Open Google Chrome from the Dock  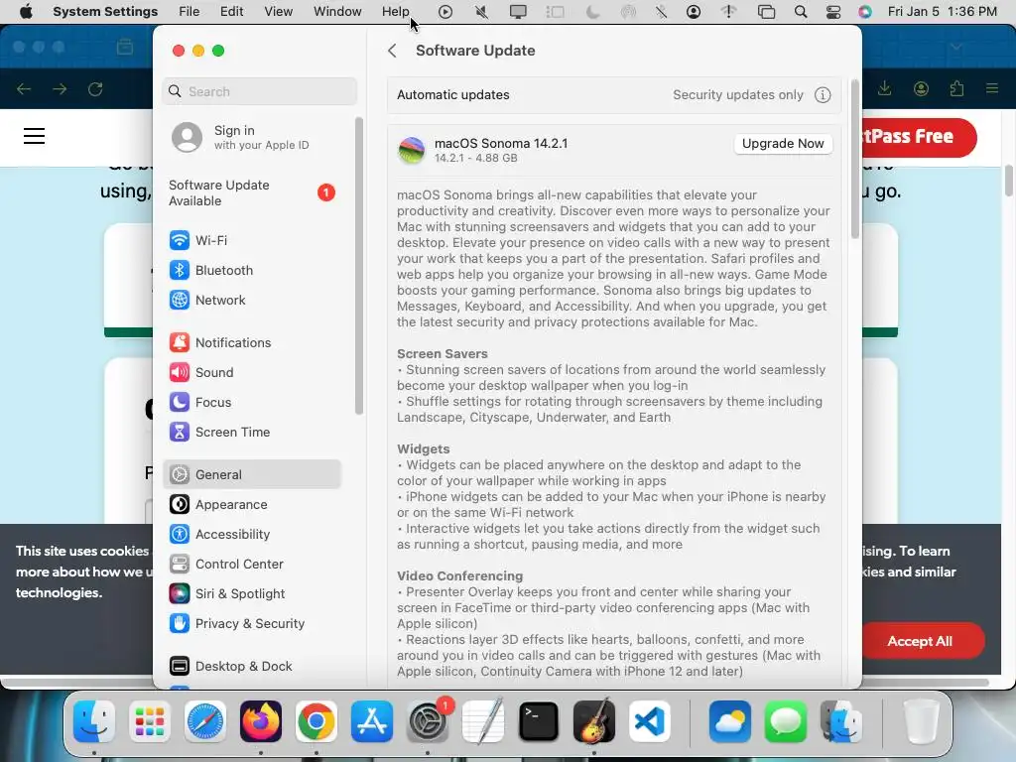pyautogui.click(x=317, y=721)
